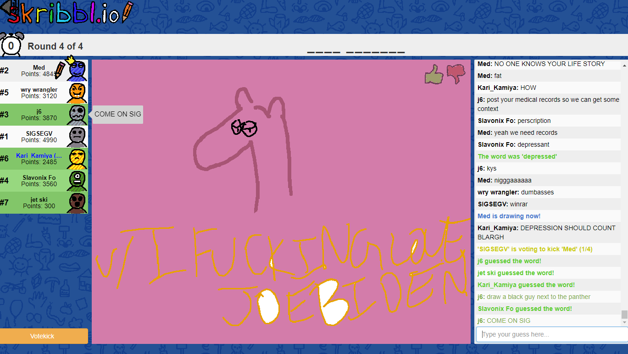Click 'j6 guessed the word!' message
This screenshot has height=354, width=628.
[x=509, y=261]
